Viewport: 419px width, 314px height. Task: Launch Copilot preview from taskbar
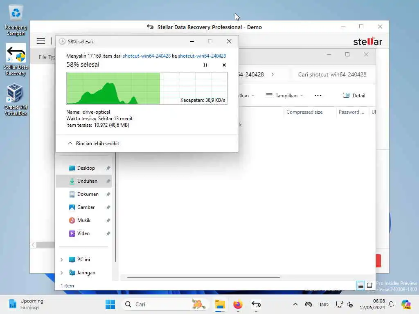[406, 304]
